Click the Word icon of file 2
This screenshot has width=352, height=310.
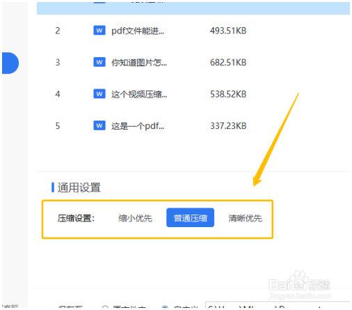99,31
